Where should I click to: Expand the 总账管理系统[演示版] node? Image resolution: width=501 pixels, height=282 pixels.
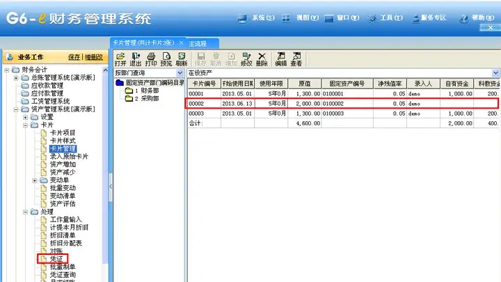[15, 78]
